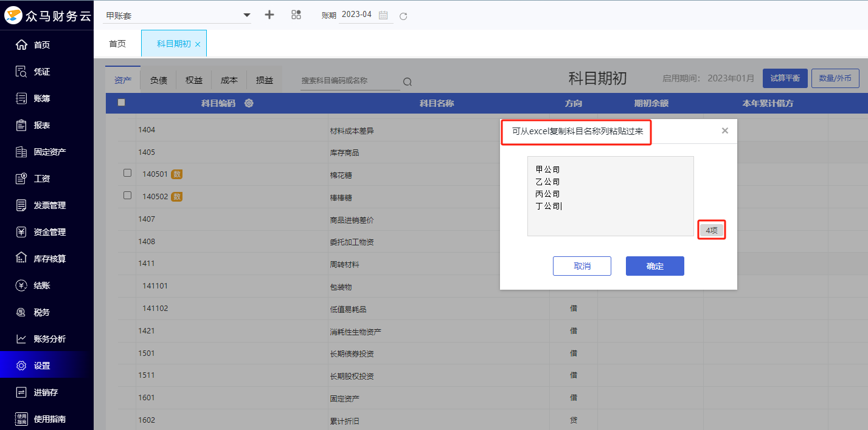Open 工资 payroll sidebar icon
Screen dimensions: 868x430
tap(21, 179)
